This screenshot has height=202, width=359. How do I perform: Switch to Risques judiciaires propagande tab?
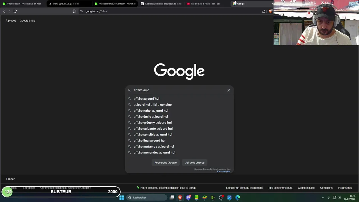click(161, 4)
